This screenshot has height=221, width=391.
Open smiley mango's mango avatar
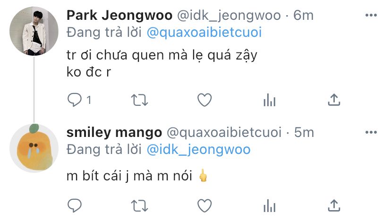[34, 148]
